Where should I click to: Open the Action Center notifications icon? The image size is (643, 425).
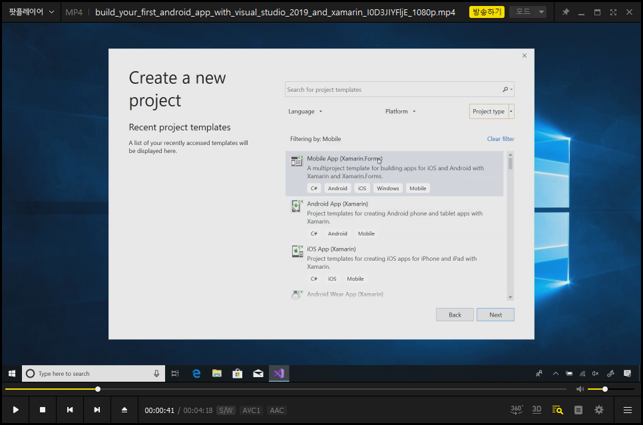click(627, 373)
